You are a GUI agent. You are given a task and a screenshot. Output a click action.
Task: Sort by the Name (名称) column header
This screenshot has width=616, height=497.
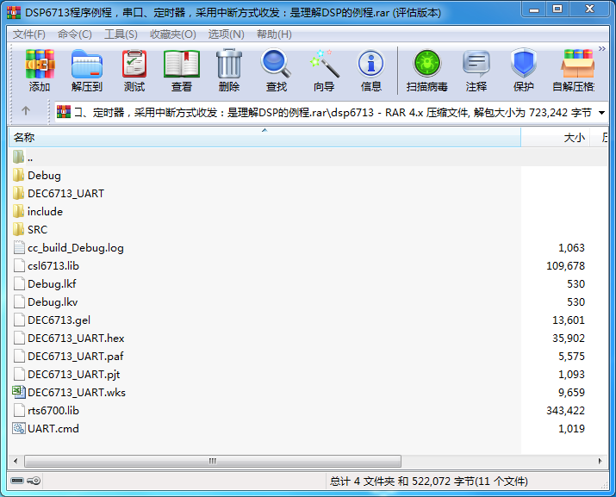click(264, 138)
